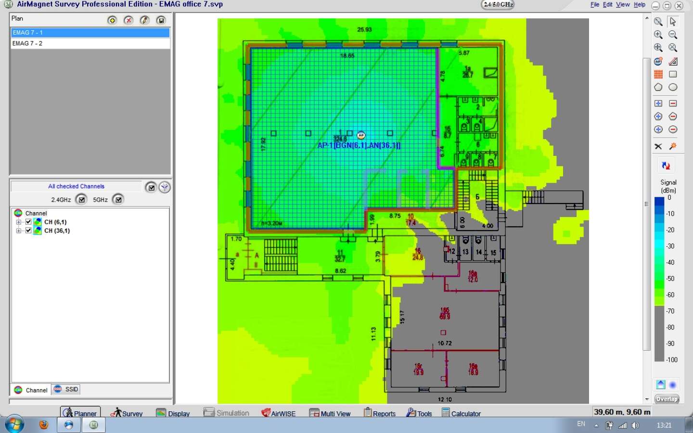693x433 pixels.
Task: Switch to the SSID tab
Action: pos(66,389)
